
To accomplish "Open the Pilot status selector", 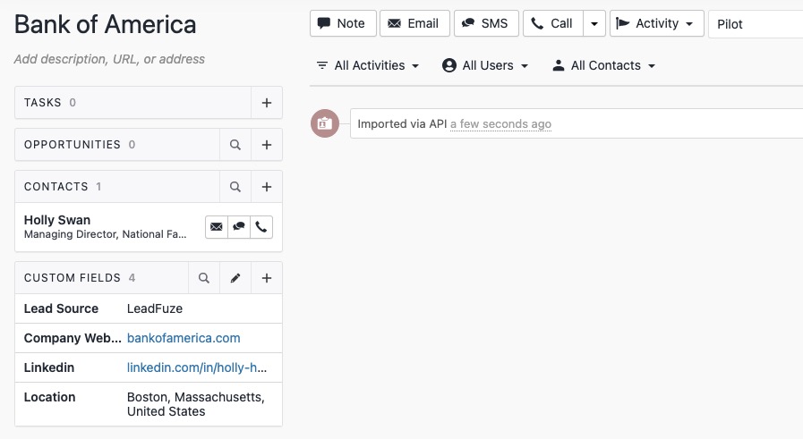I will [x=756, y=24].
